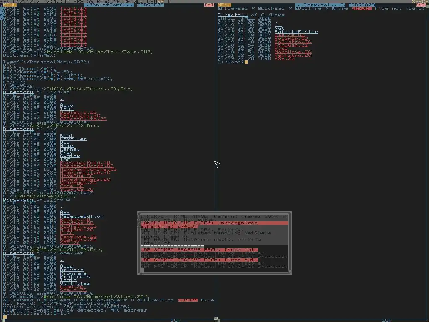This screenshot has height=322, width=429.
Task: Open MakeHome.ZC in the Terminal window
Action: point(293,52)
